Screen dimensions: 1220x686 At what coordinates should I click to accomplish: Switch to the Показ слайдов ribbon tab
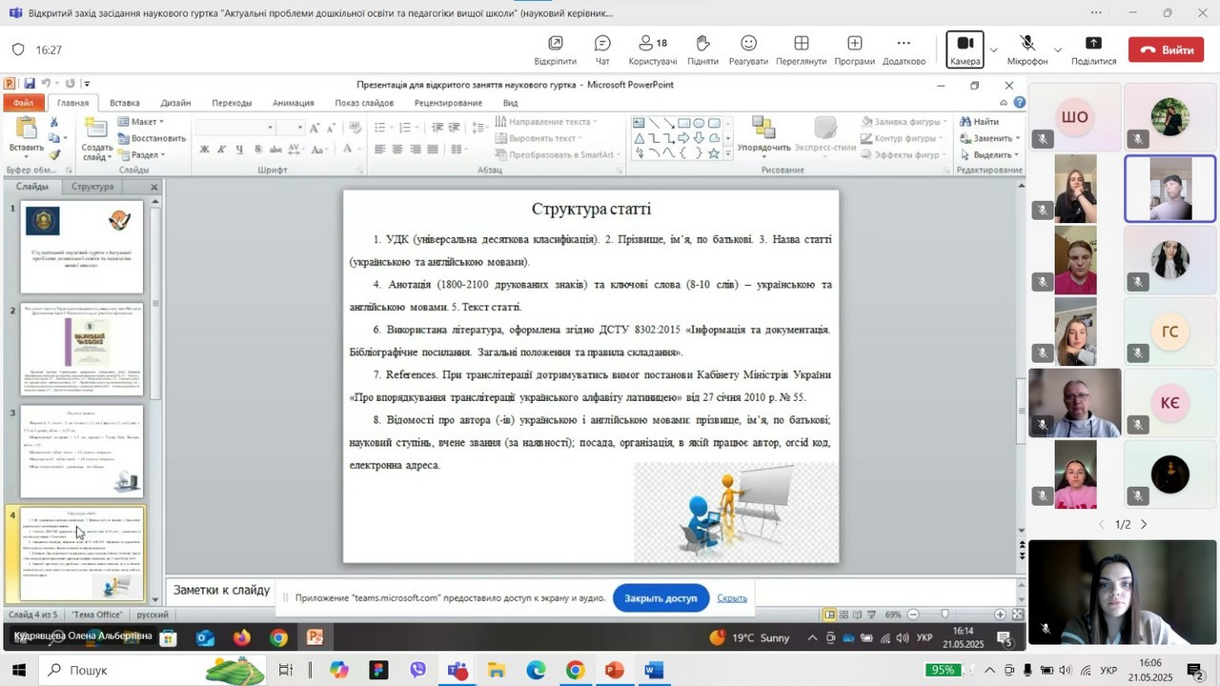364,103
